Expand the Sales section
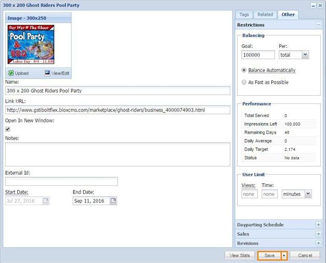The image size is (326, 263). (x=318, y=234)
